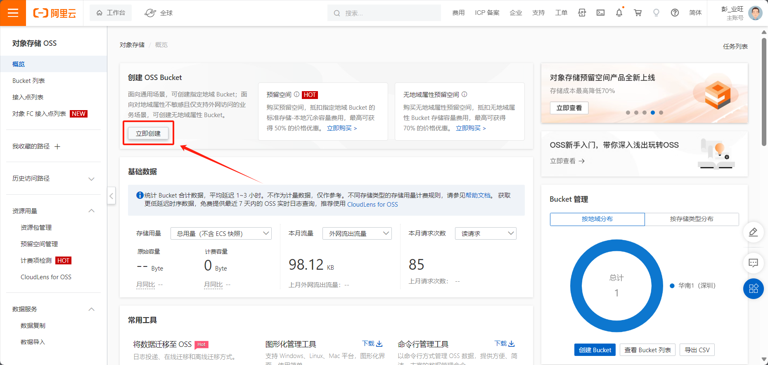This screenshot has height=365, width=768.
Task: Click download icon for 命令行管理工具
Action: pyautogui.click(x=512, y=344)
